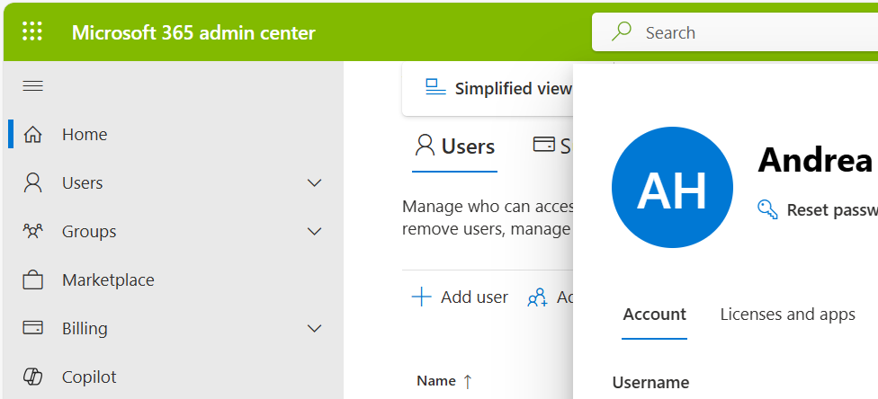Click the Billing card icon in sidebar
Screen dimensions: 878x399
tap(32, 328)
